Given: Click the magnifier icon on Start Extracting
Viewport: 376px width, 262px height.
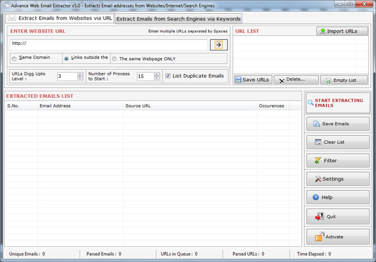Looking at the screenshot, I should pos(311,103).
